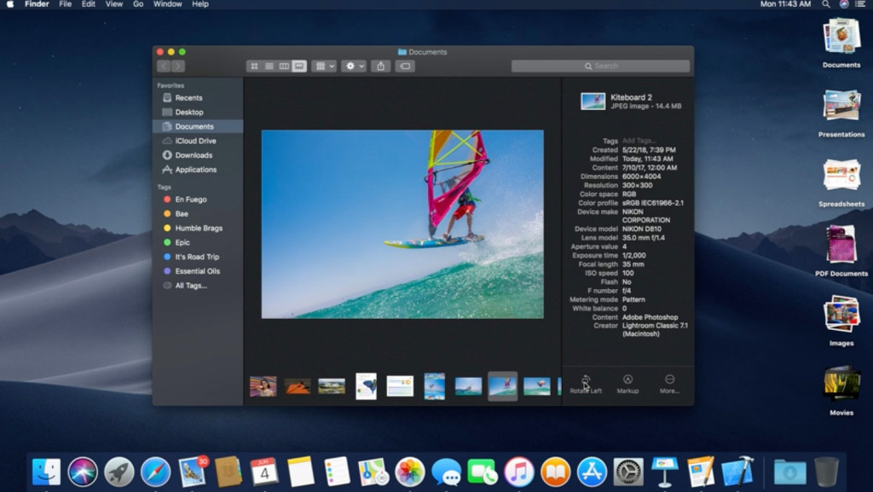Open the group-by dropdown in toolbar

[324, 66]
